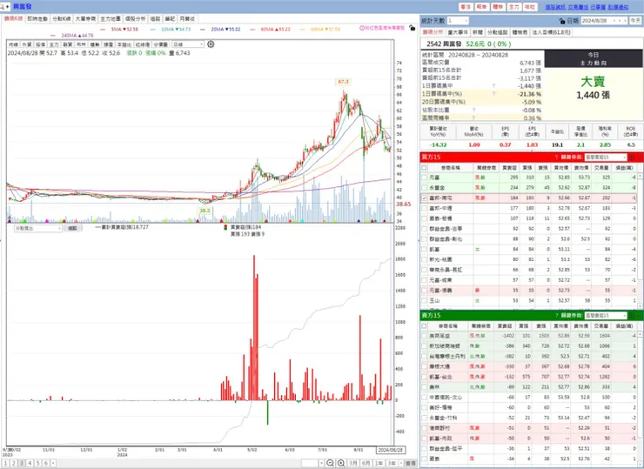Click the scroll-down arrow of the 賣方15 list
Image resolution: width=644 pixels, height=469 pixels.
coord(640,463)
